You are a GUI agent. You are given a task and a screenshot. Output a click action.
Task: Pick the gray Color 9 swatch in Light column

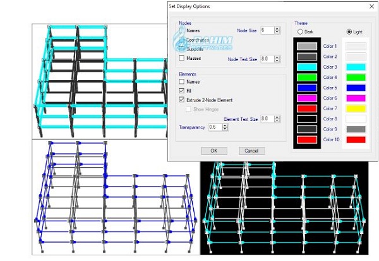tap(357, 129)
